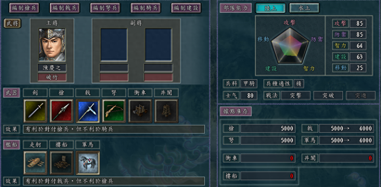Select the second empty 副將 deputy slot

(x=158, y=45)
